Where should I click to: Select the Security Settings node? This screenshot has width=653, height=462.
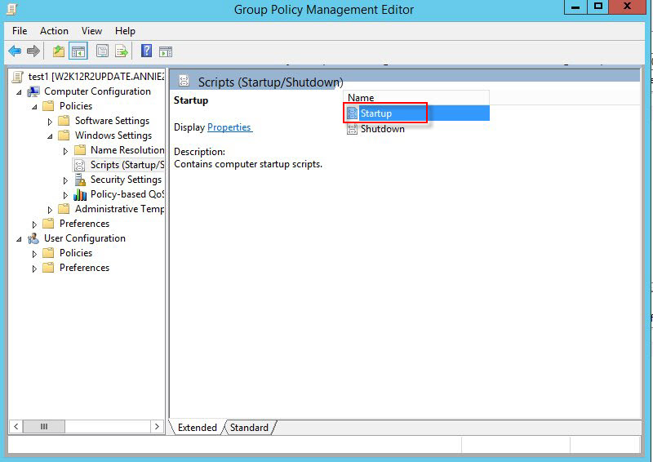(126, 180)
